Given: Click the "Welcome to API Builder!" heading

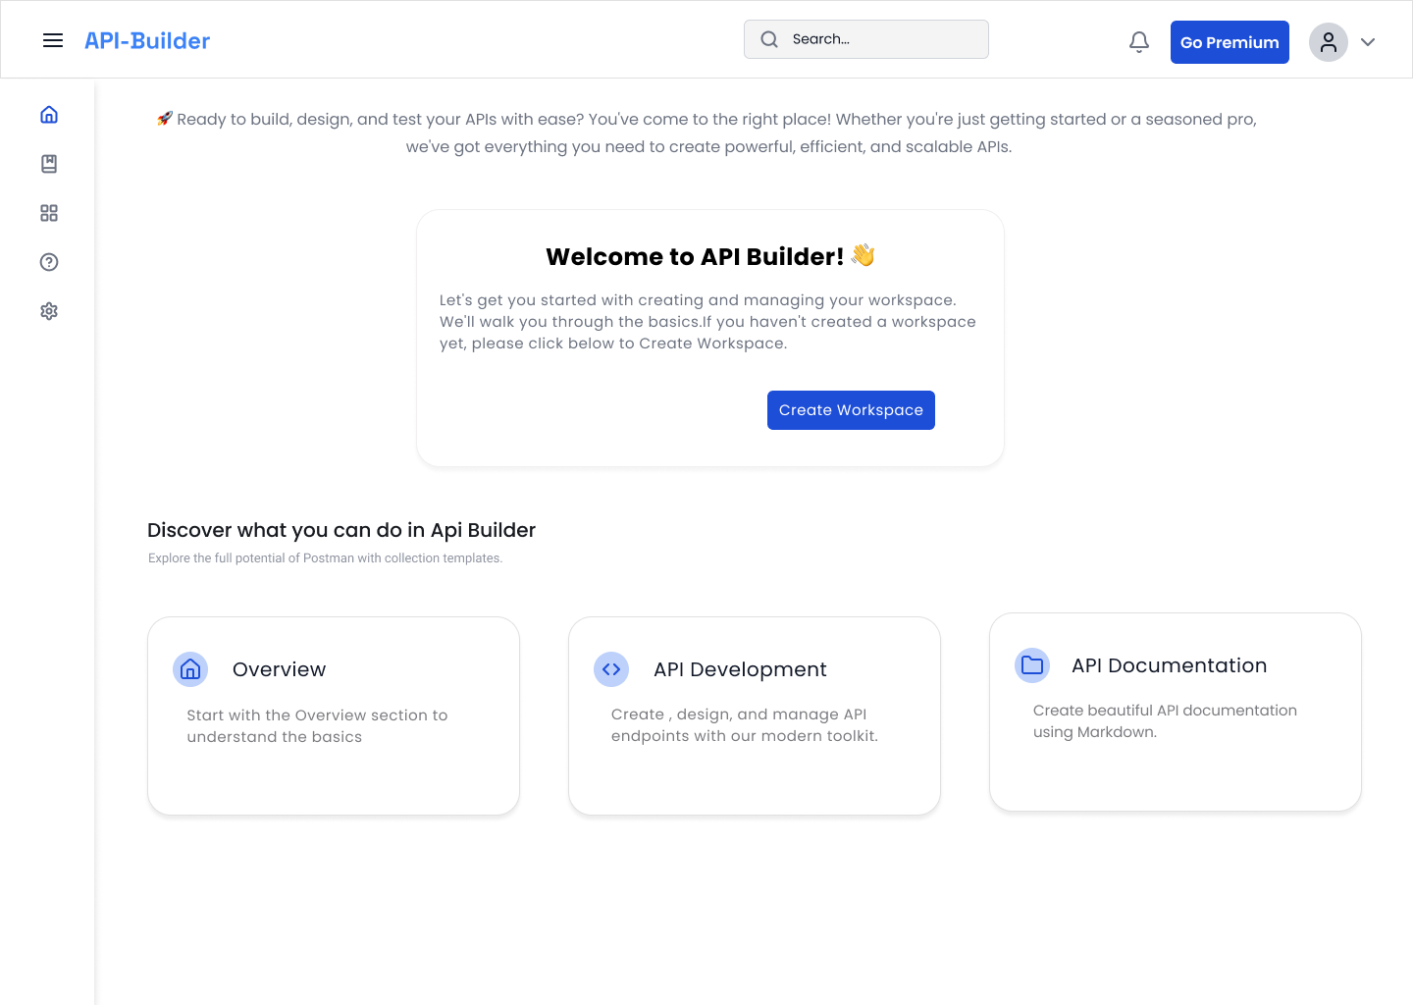Looking at the screenshot, I should pyautogui.click(x=695, y=256).
